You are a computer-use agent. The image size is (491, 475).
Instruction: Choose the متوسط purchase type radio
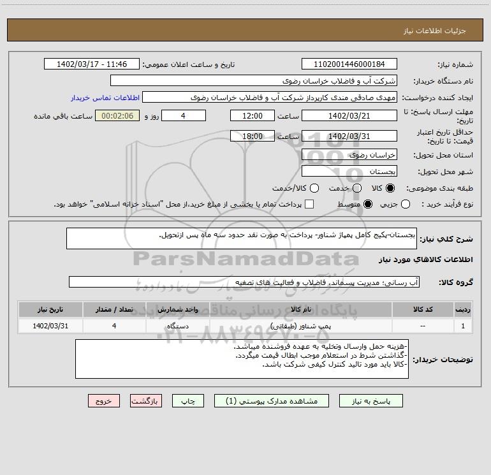click(x=368, y=204)
